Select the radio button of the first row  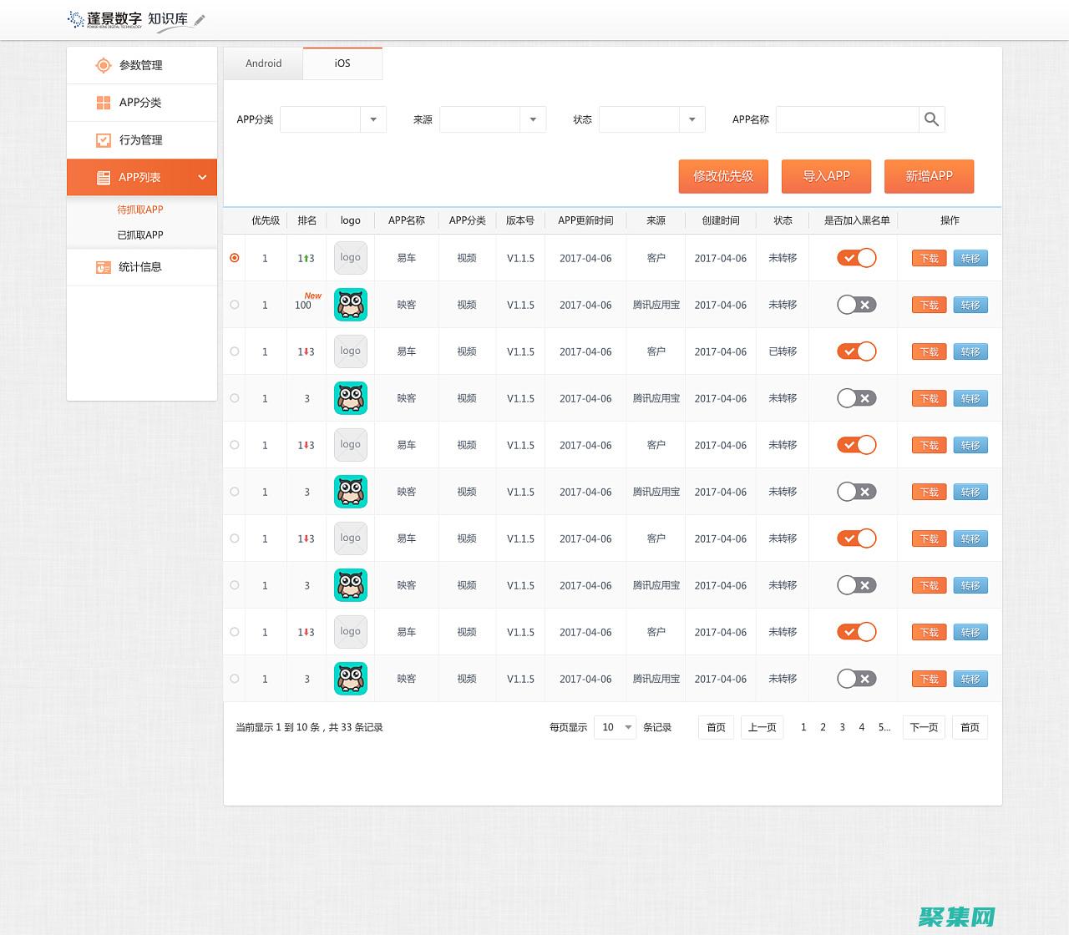[235, 258]
